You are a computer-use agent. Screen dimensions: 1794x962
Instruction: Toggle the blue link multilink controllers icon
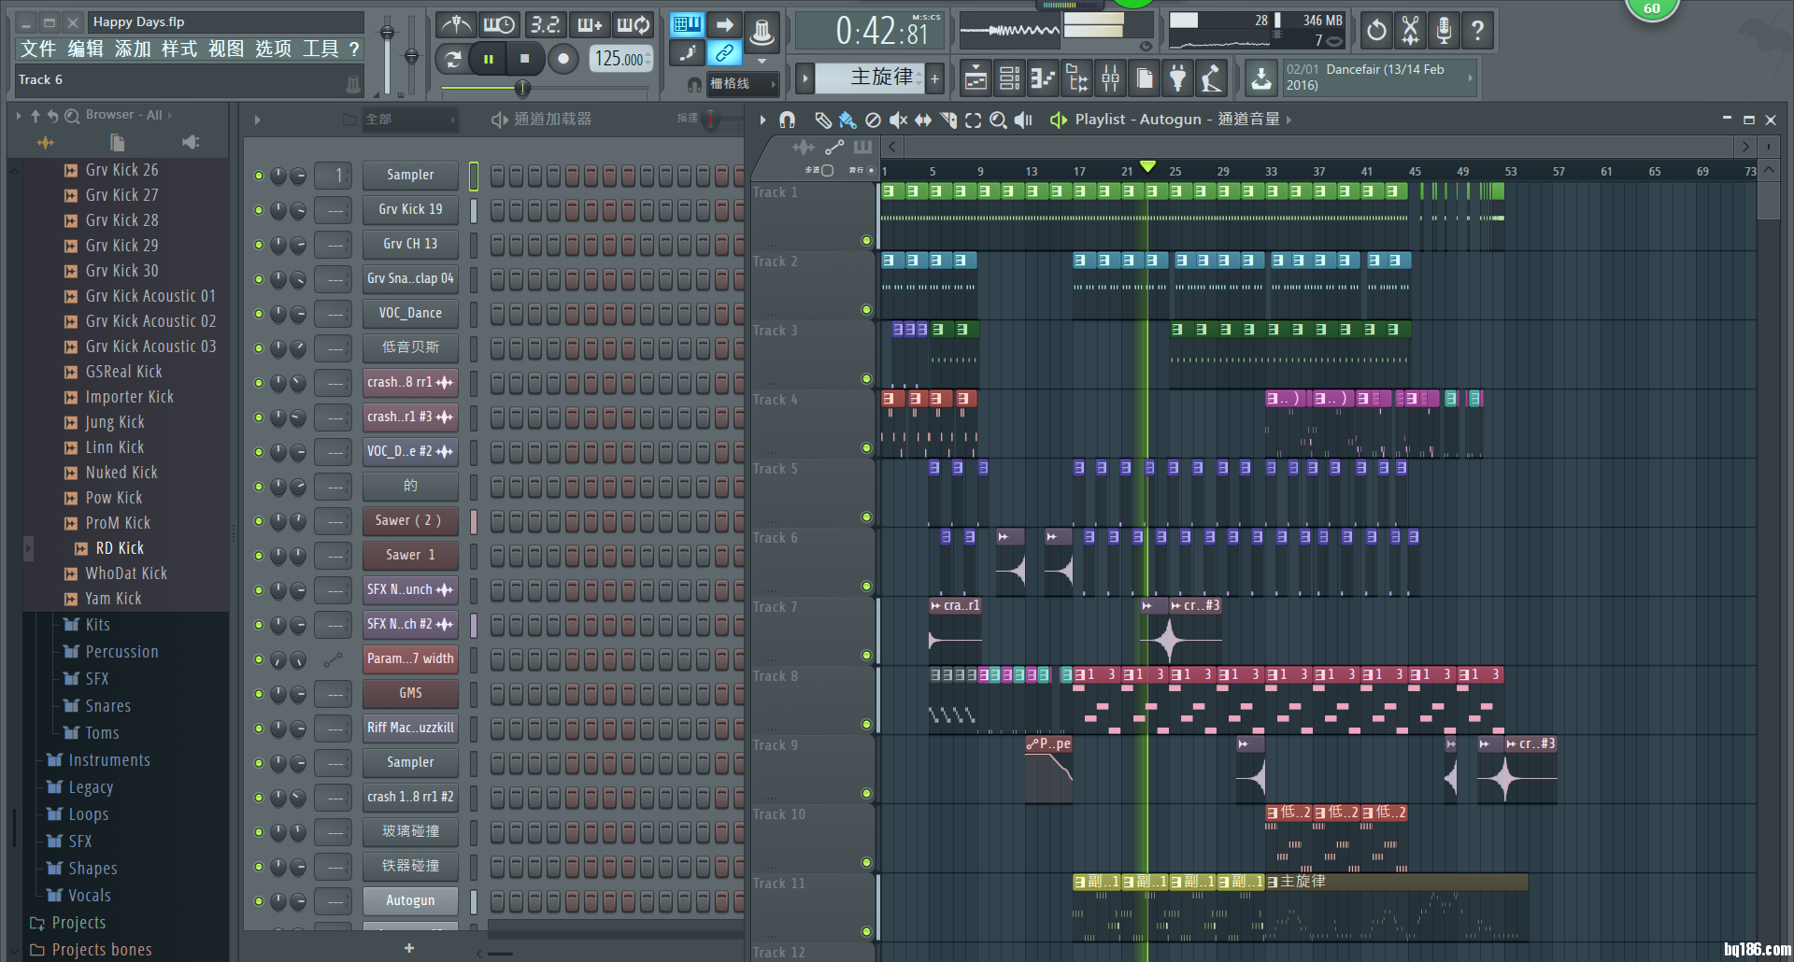724,53
